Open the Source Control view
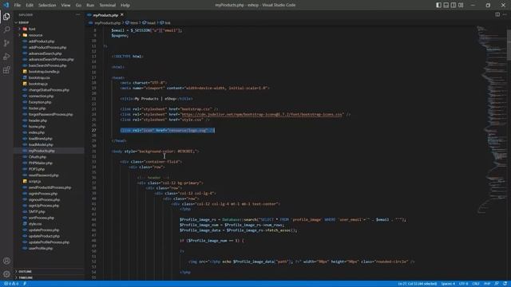 [6, 43]
